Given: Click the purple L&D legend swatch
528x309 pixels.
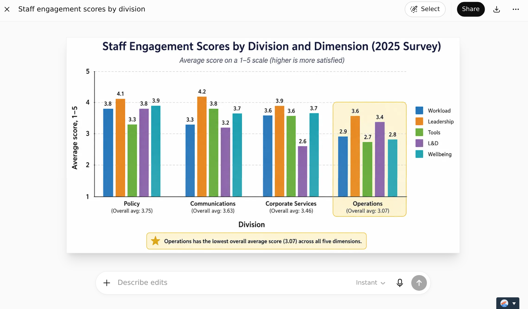Looking at the screenshot, I should (419, 143).
